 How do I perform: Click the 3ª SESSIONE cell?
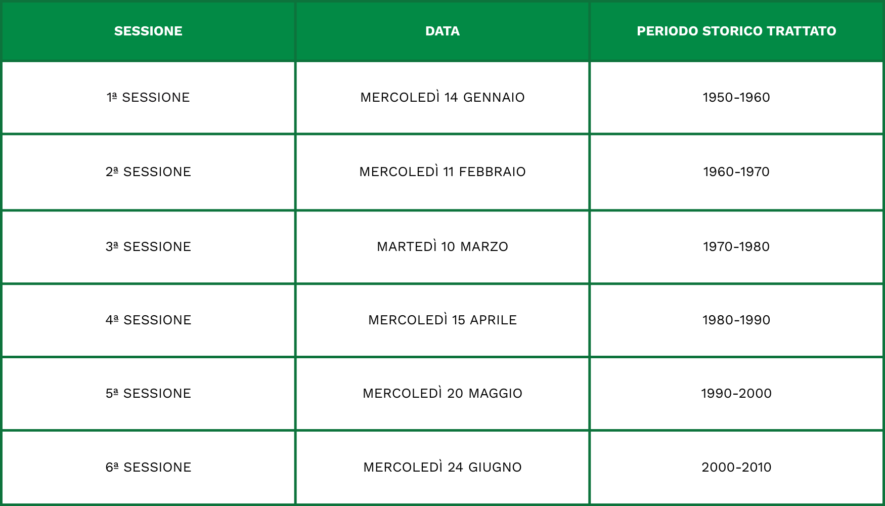click(148, 246)
